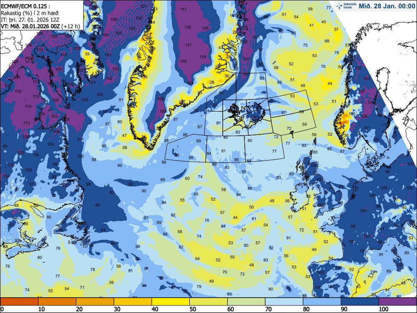Viewport: 417px width, 313px height.
Task: Pick the medium blue 80–90 legend swatch
Action: [322, 302]
